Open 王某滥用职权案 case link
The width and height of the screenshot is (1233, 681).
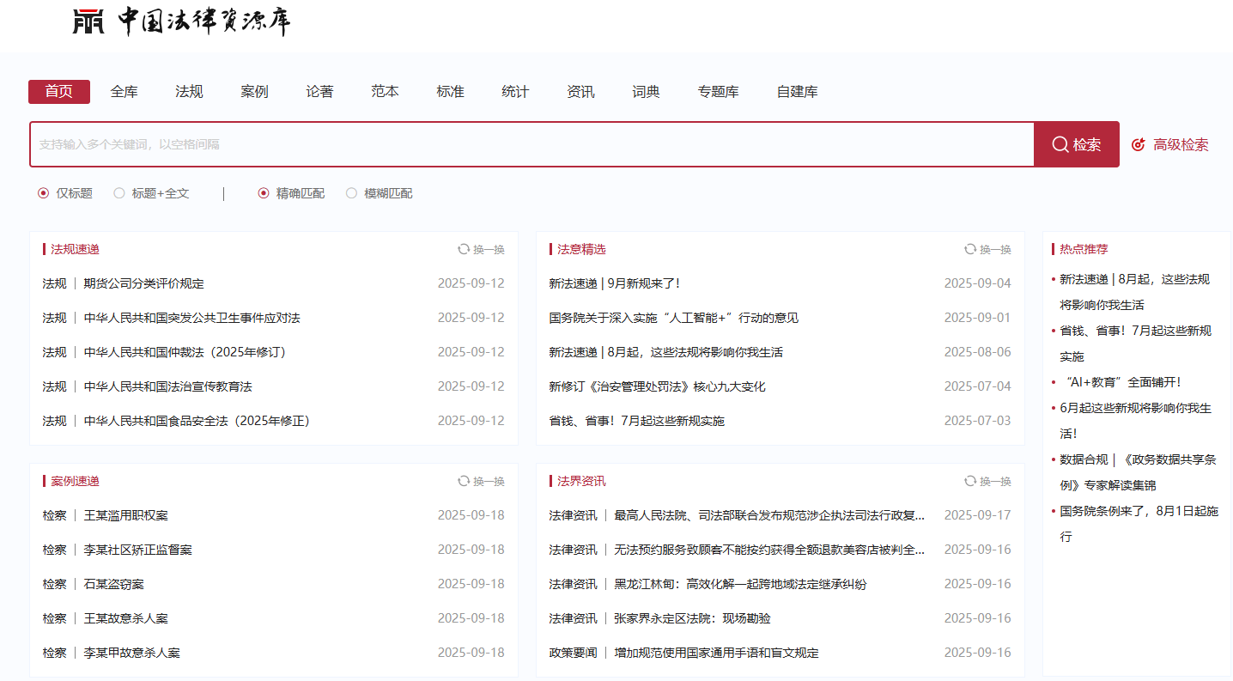(125, 515)
